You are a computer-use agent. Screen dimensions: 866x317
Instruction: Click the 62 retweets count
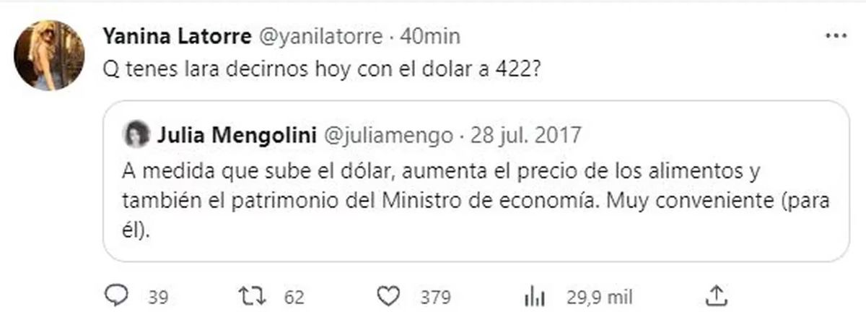(293, 297)
